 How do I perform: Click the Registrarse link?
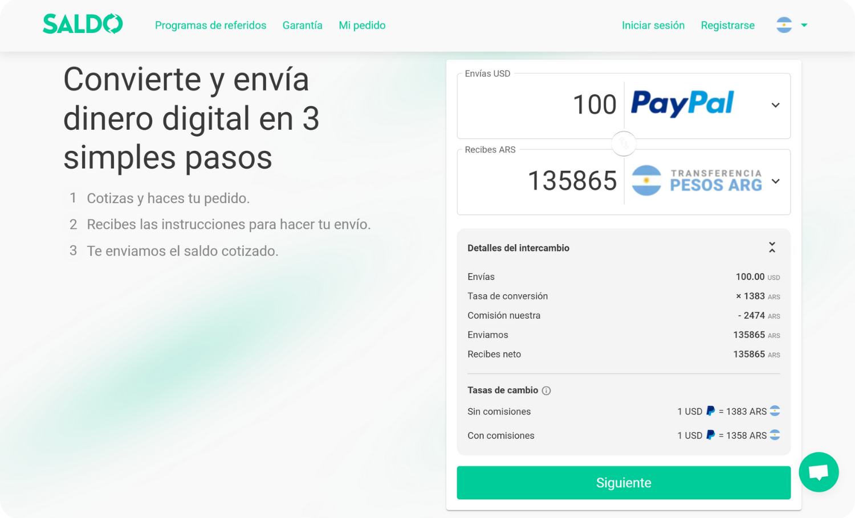[x=727, y=25]
